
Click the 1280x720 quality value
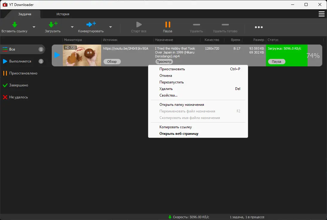point(212,48)
